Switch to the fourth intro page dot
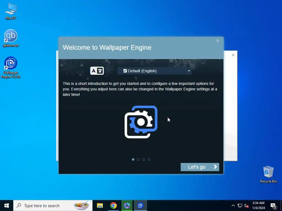This screenshot has width=282, height=211. click(149, 160)
